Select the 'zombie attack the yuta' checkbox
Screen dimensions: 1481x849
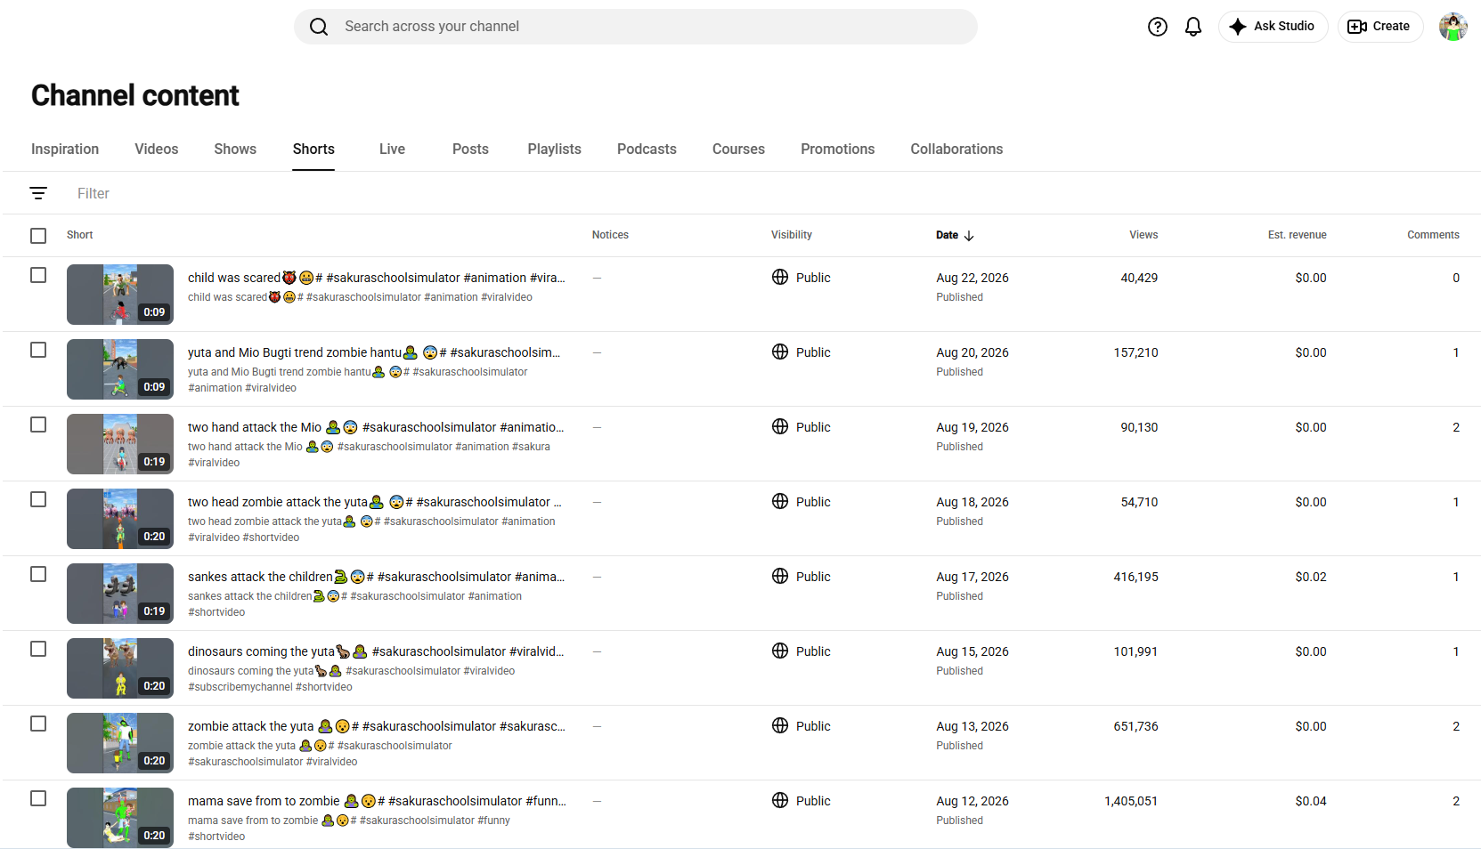pos(38,724)
